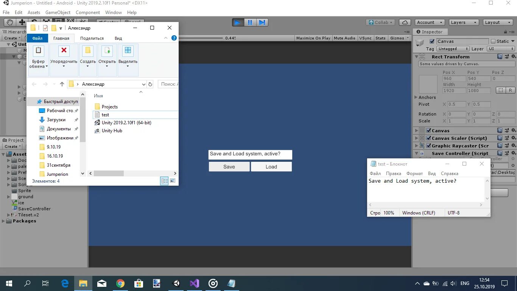
Task: Disable the Graphic Raycaster checkbox
Action: tap(428, 145)
